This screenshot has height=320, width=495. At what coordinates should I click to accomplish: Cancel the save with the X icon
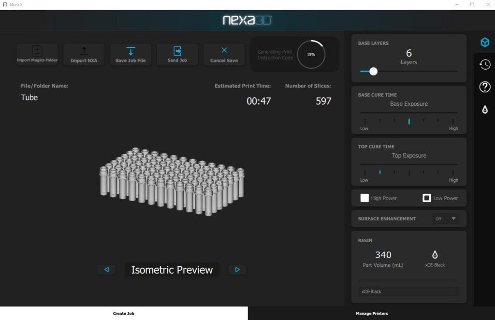pos(224,50)
